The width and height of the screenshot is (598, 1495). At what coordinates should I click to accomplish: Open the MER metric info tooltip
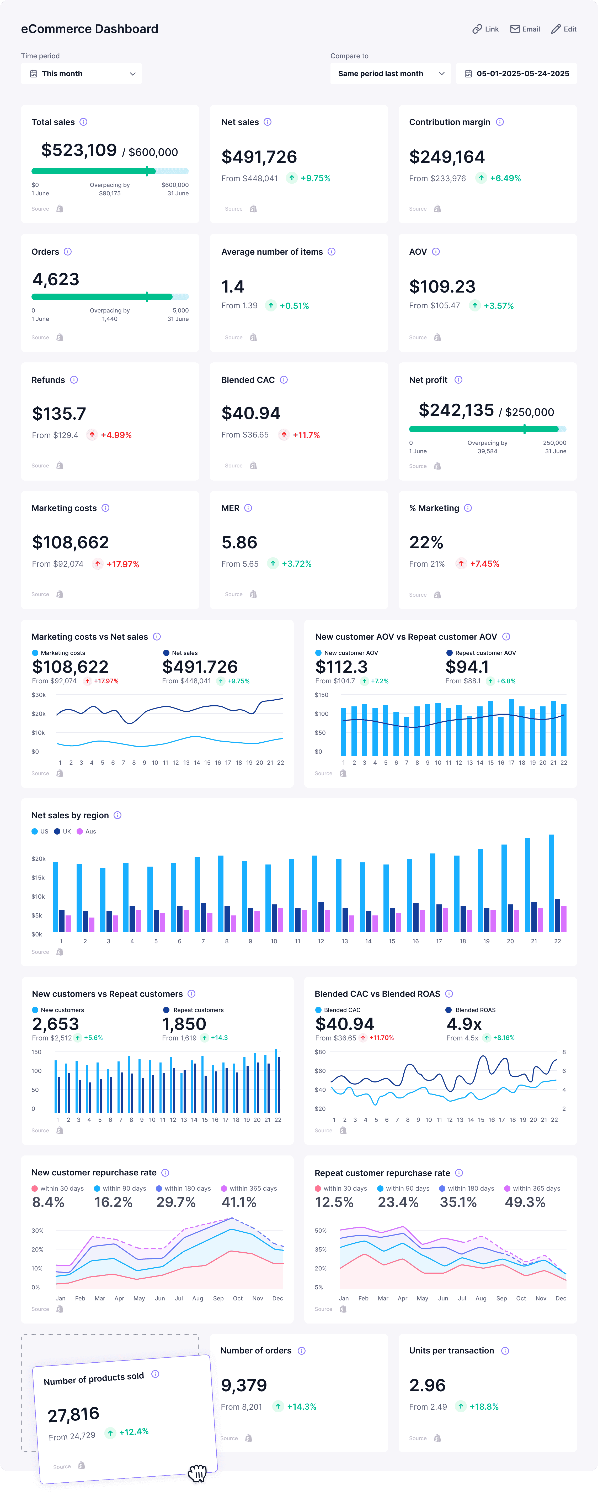click(248, 508)
